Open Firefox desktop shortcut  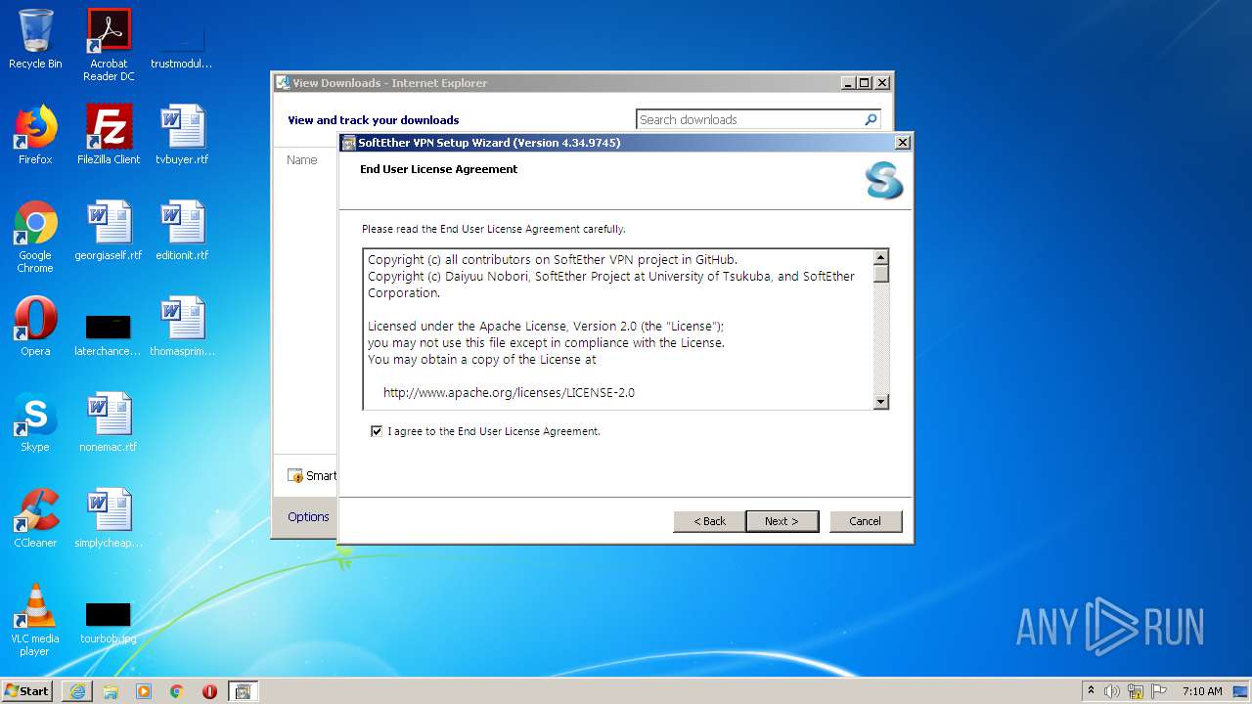pyautogui.click(x=35, y=135)
